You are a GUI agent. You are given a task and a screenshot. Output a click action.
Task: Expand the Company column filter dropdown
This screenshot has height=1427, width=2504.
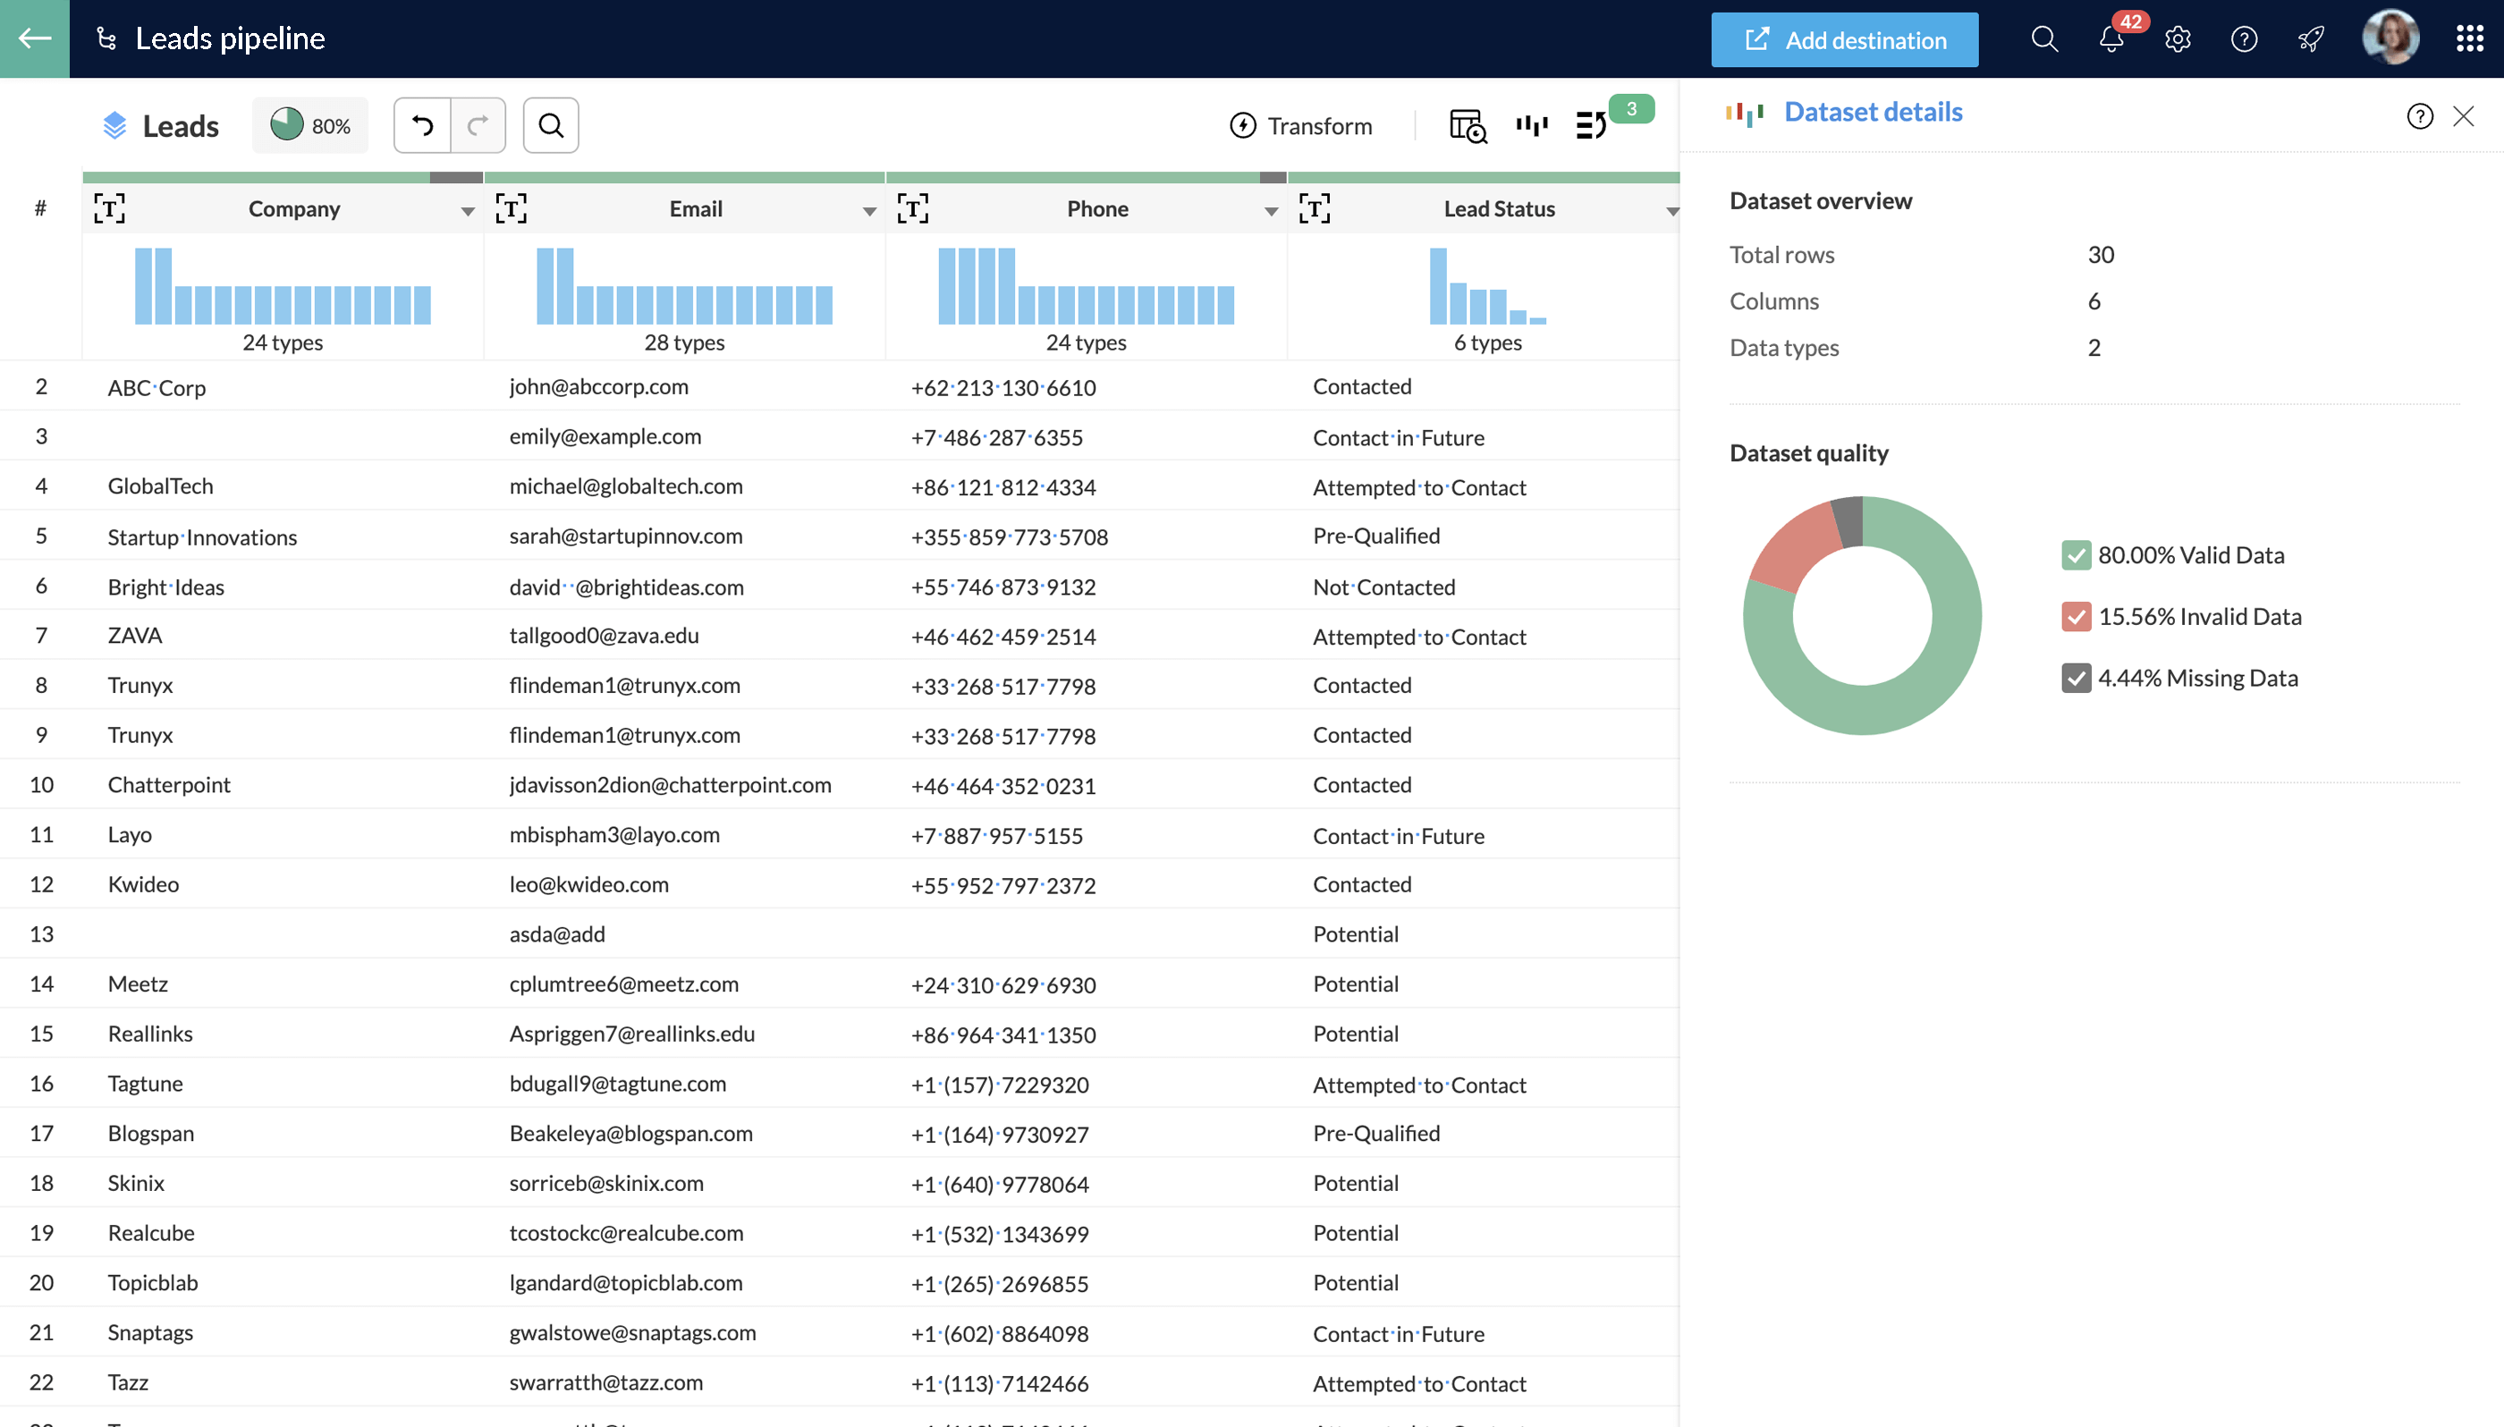tap(464, 208)
